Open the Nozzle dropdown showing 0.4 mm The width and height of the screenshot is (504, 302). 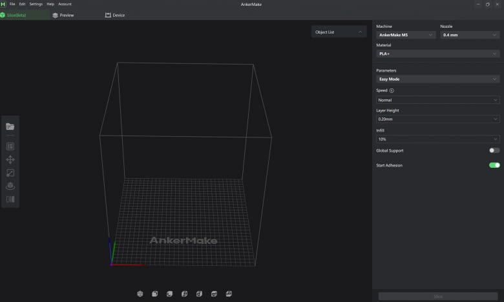click(x=470, y=35)
